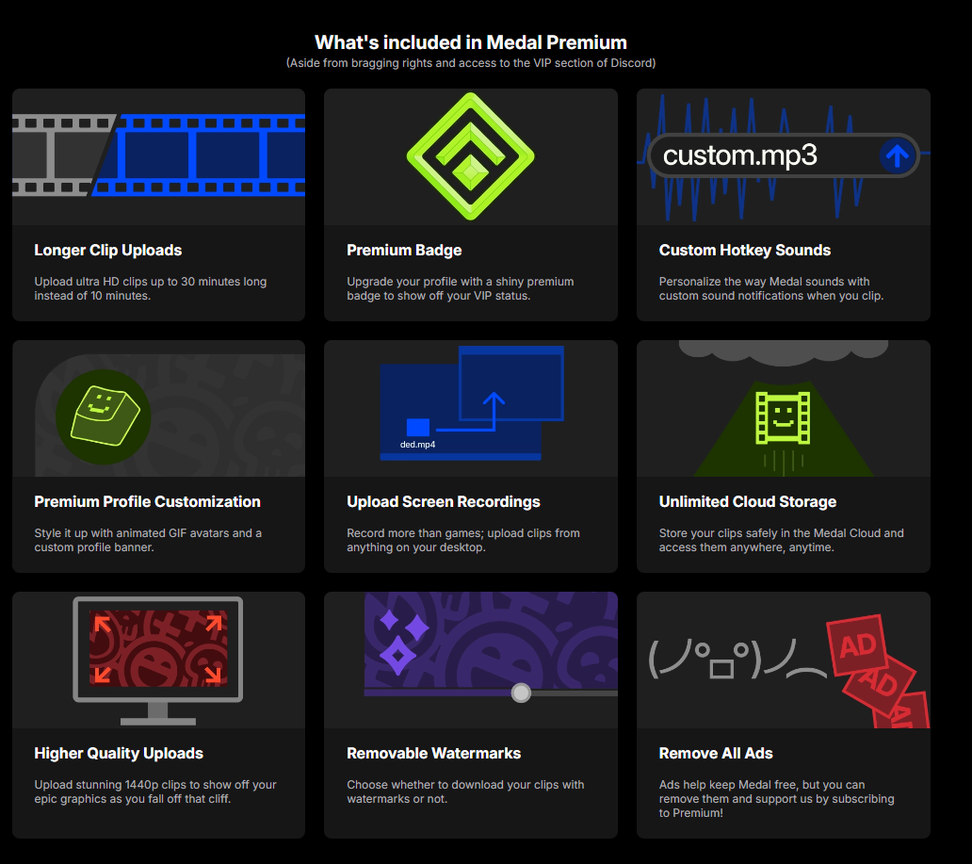Click the "Personalize the way Medal sounds" description
Screen dimensions: 972x864
(x=771, y=288)
